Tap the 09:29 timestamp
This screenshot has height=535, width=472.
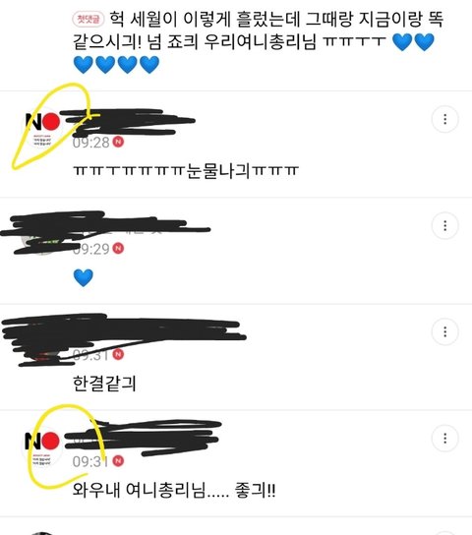[x=91, y=249]
